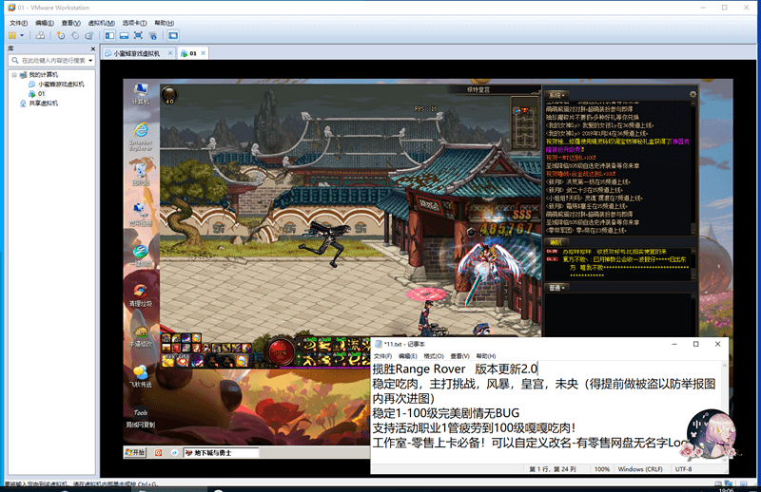Click the recycle bin desktop icon
Viewport: 761px width, 492px height.
coord(141,174)
